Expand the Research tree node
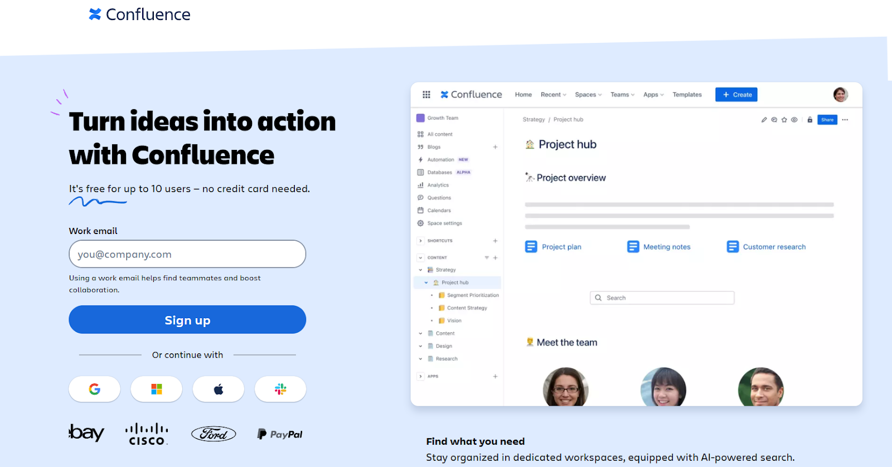Screen dimensions: 892x467 tap(421, 359)
